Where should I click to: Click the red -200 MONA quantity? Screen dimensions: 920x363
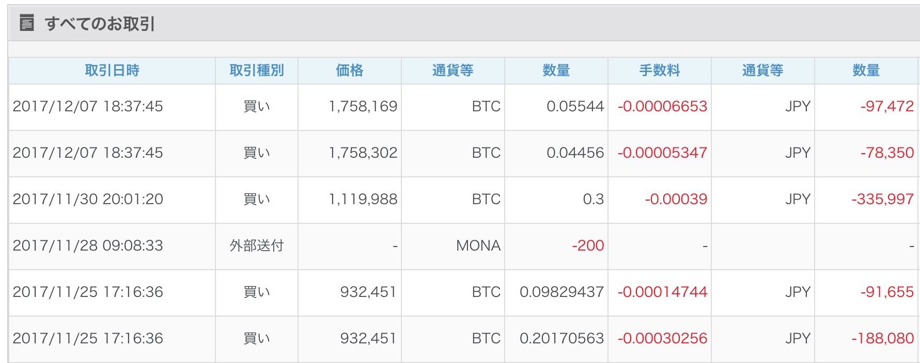tap(588, 245)
